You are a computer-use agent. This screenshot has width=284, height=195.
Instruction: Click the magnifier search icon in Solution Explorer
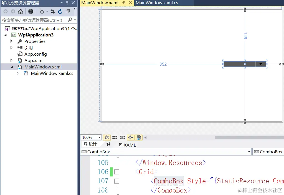(70, 20)
